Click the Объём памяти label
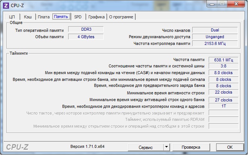 (x=49, y=37)
